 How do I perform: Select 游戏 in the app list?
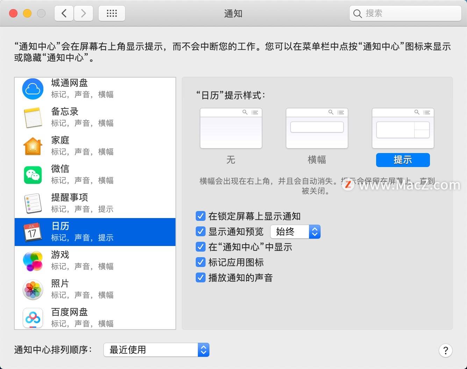pos(95,261)
